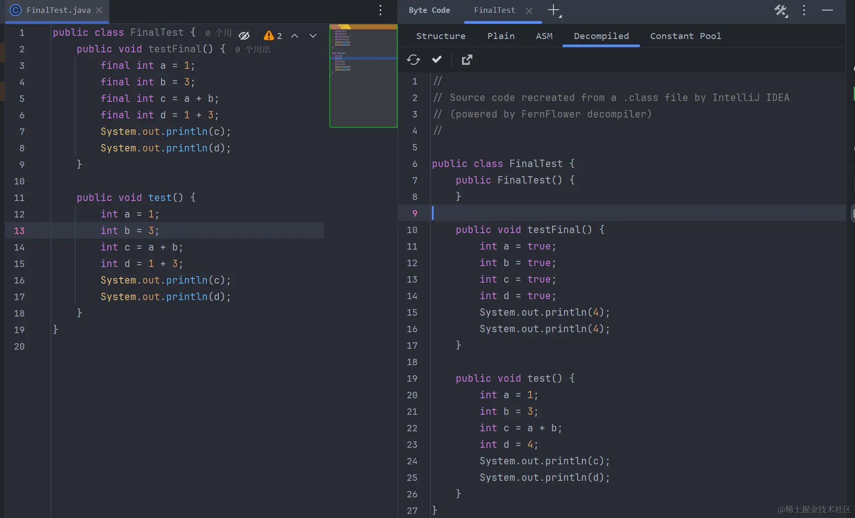855x518 pixels.
Task: Go to next highlighted problem arrow
Action: (313, 36)
